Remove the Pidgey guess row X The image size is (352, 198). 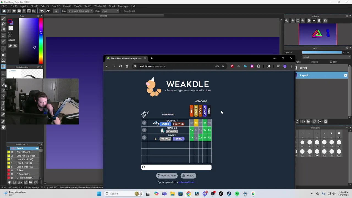click(x=144, y=137)
